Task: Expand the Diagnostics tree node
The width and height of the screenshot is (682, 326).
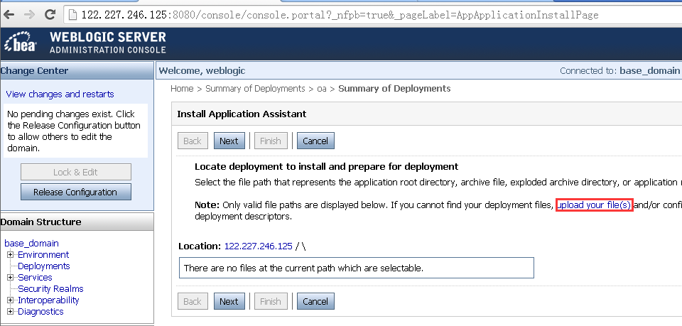Action: click(10, 311)
